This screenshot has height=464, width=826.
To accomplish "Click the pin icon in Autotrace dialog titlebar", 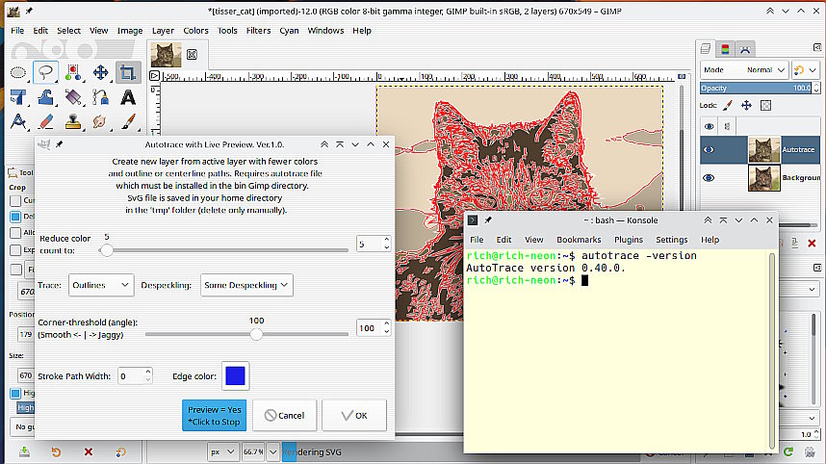I will point(59,144).
